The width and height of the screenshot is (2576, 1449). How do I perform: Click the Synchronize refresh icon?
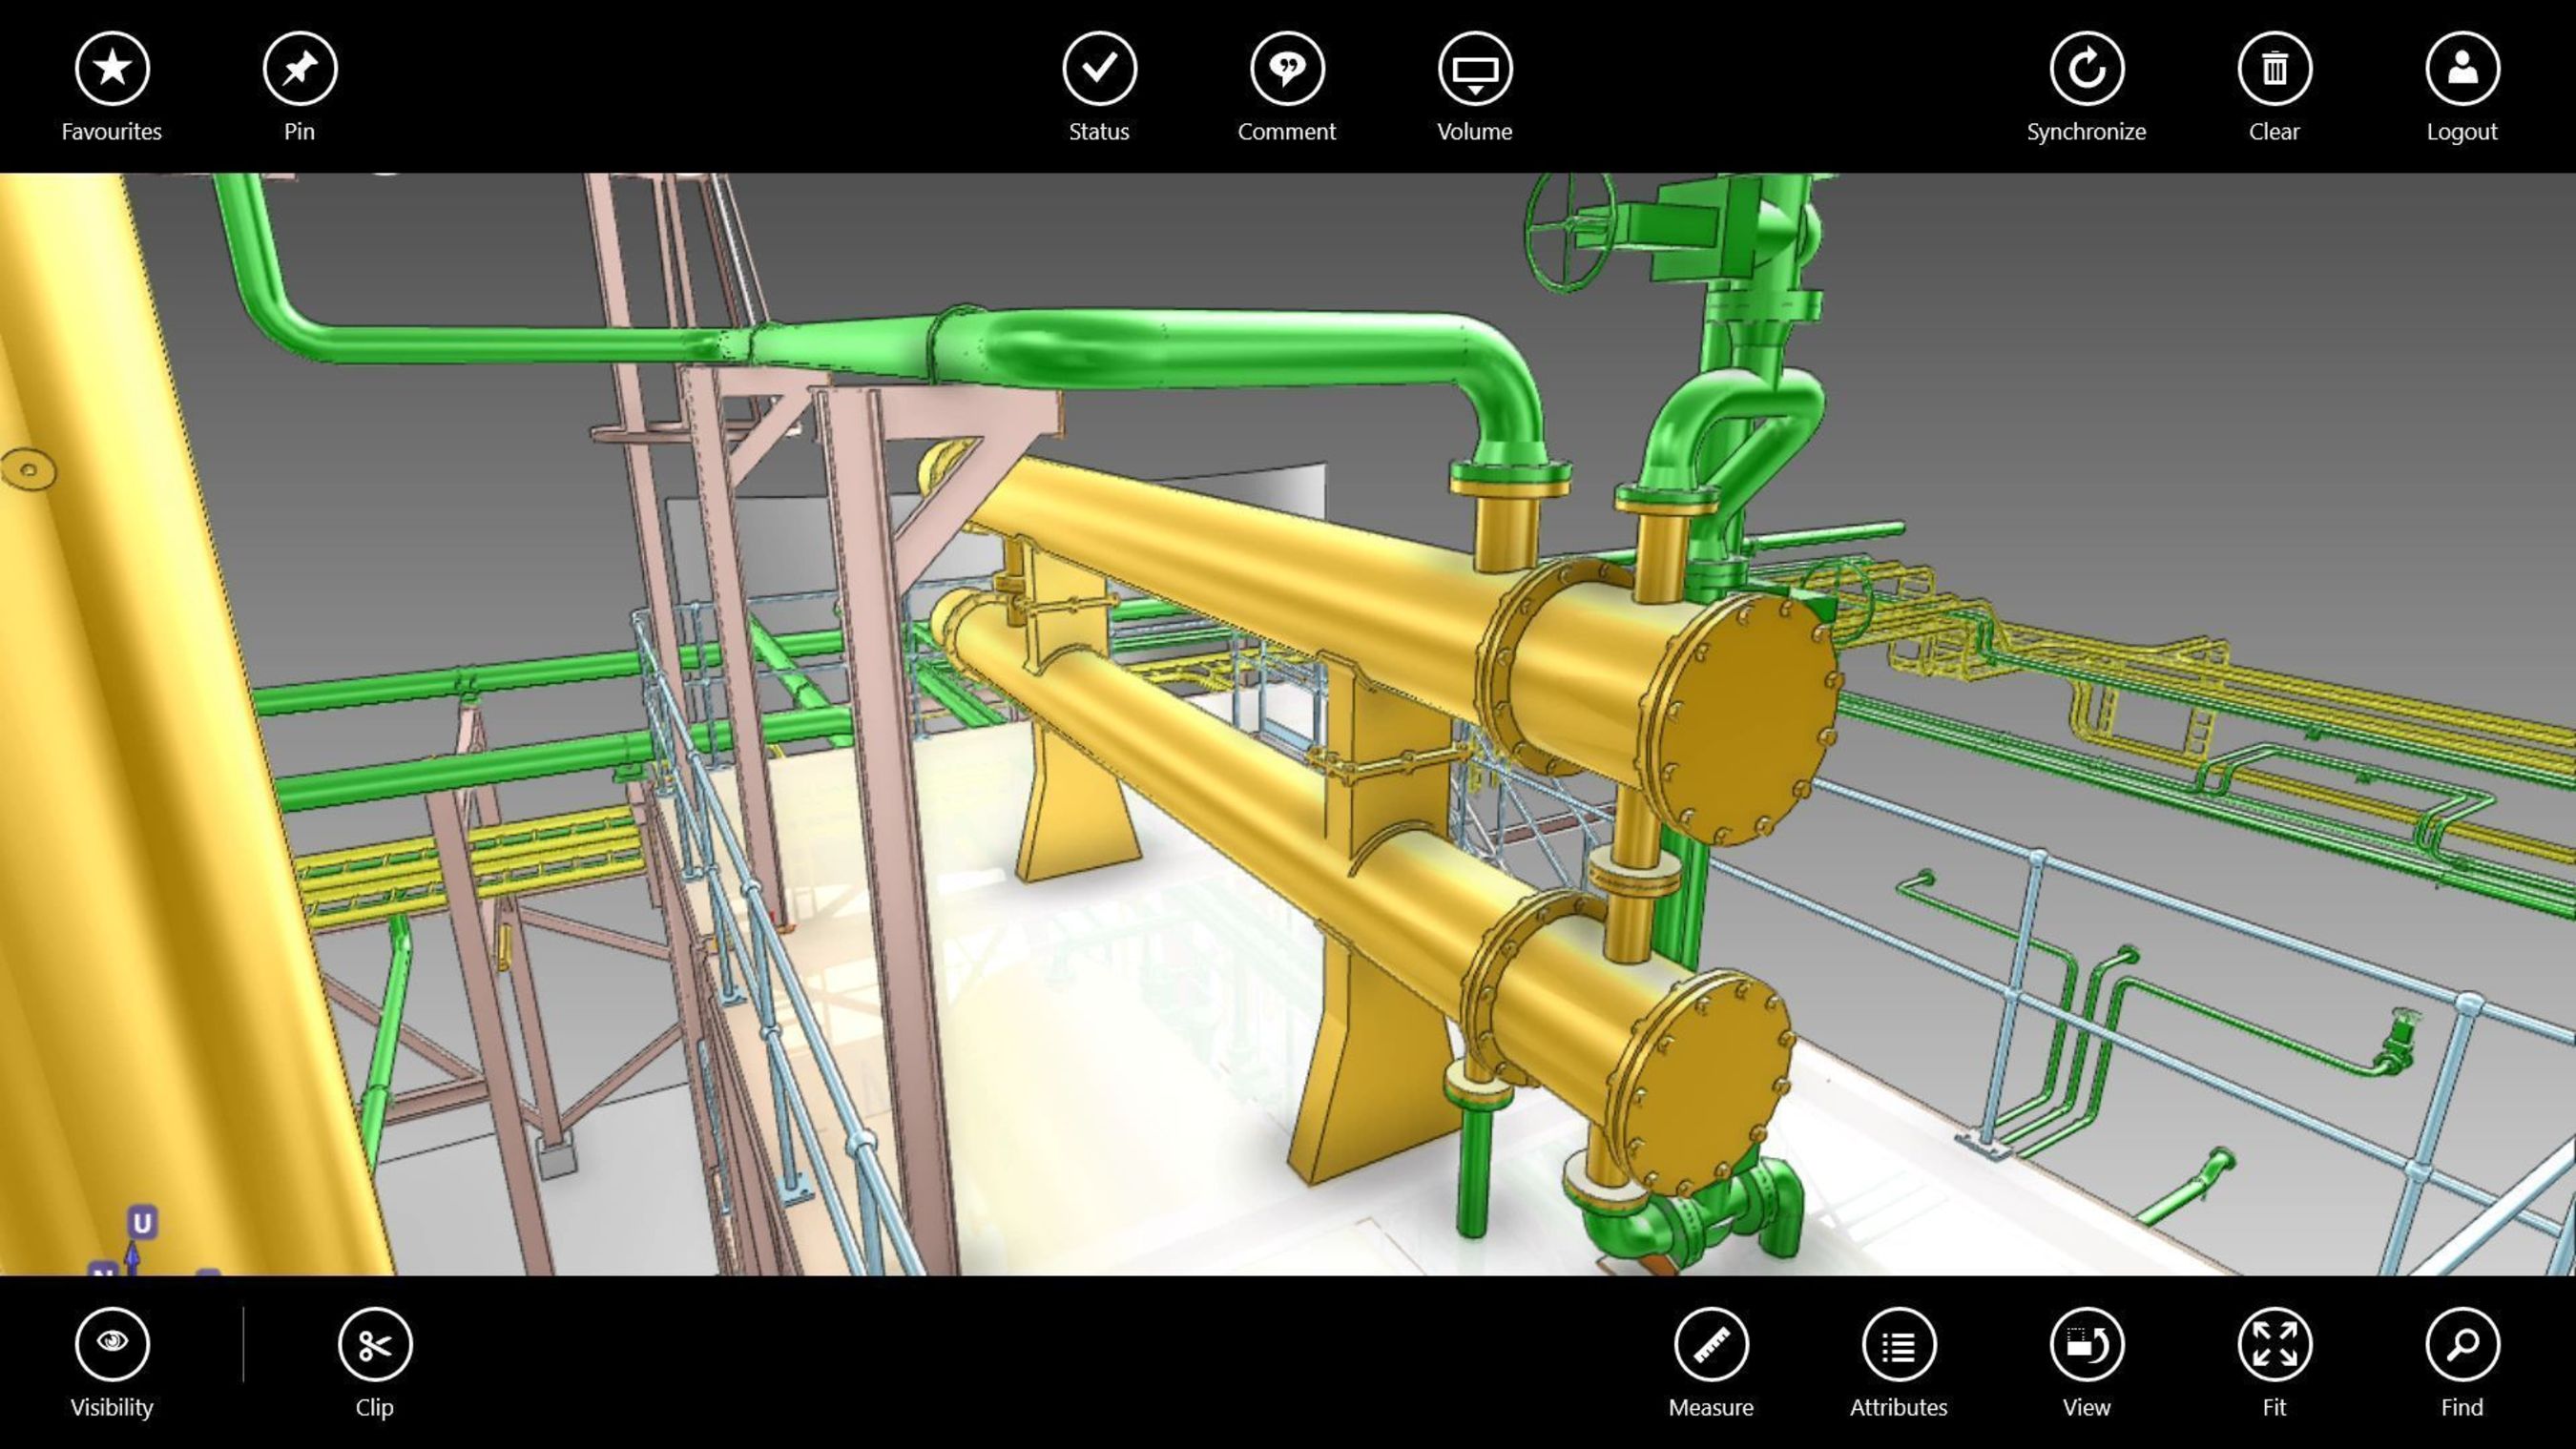pyautogui.click(x=2087, y=68)
